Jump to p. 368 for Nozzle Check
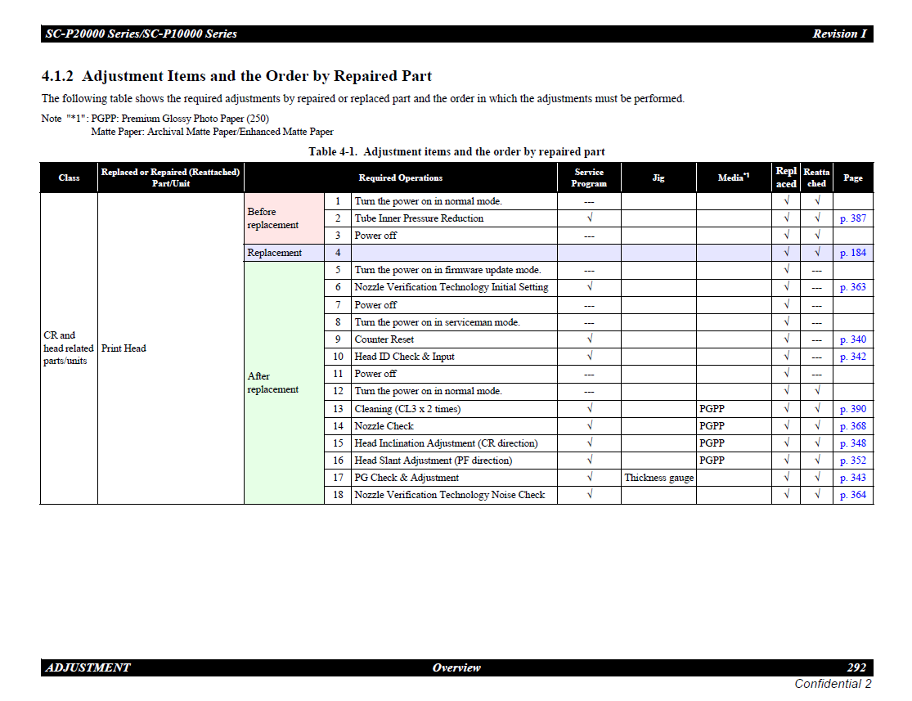Screen dimensions: 912x701 click(x=852, y=426)
